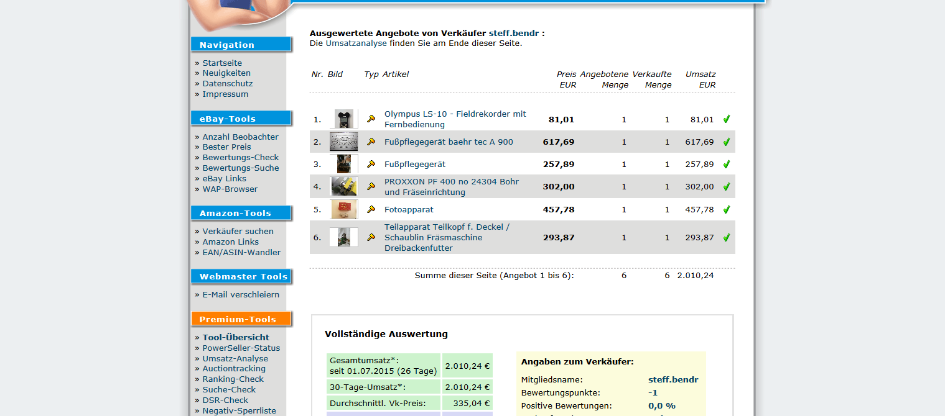Click the auction hammer icon for Fotoapparat row
The width and height of the screenshot is (945, 416).
[x=371, y=210]
